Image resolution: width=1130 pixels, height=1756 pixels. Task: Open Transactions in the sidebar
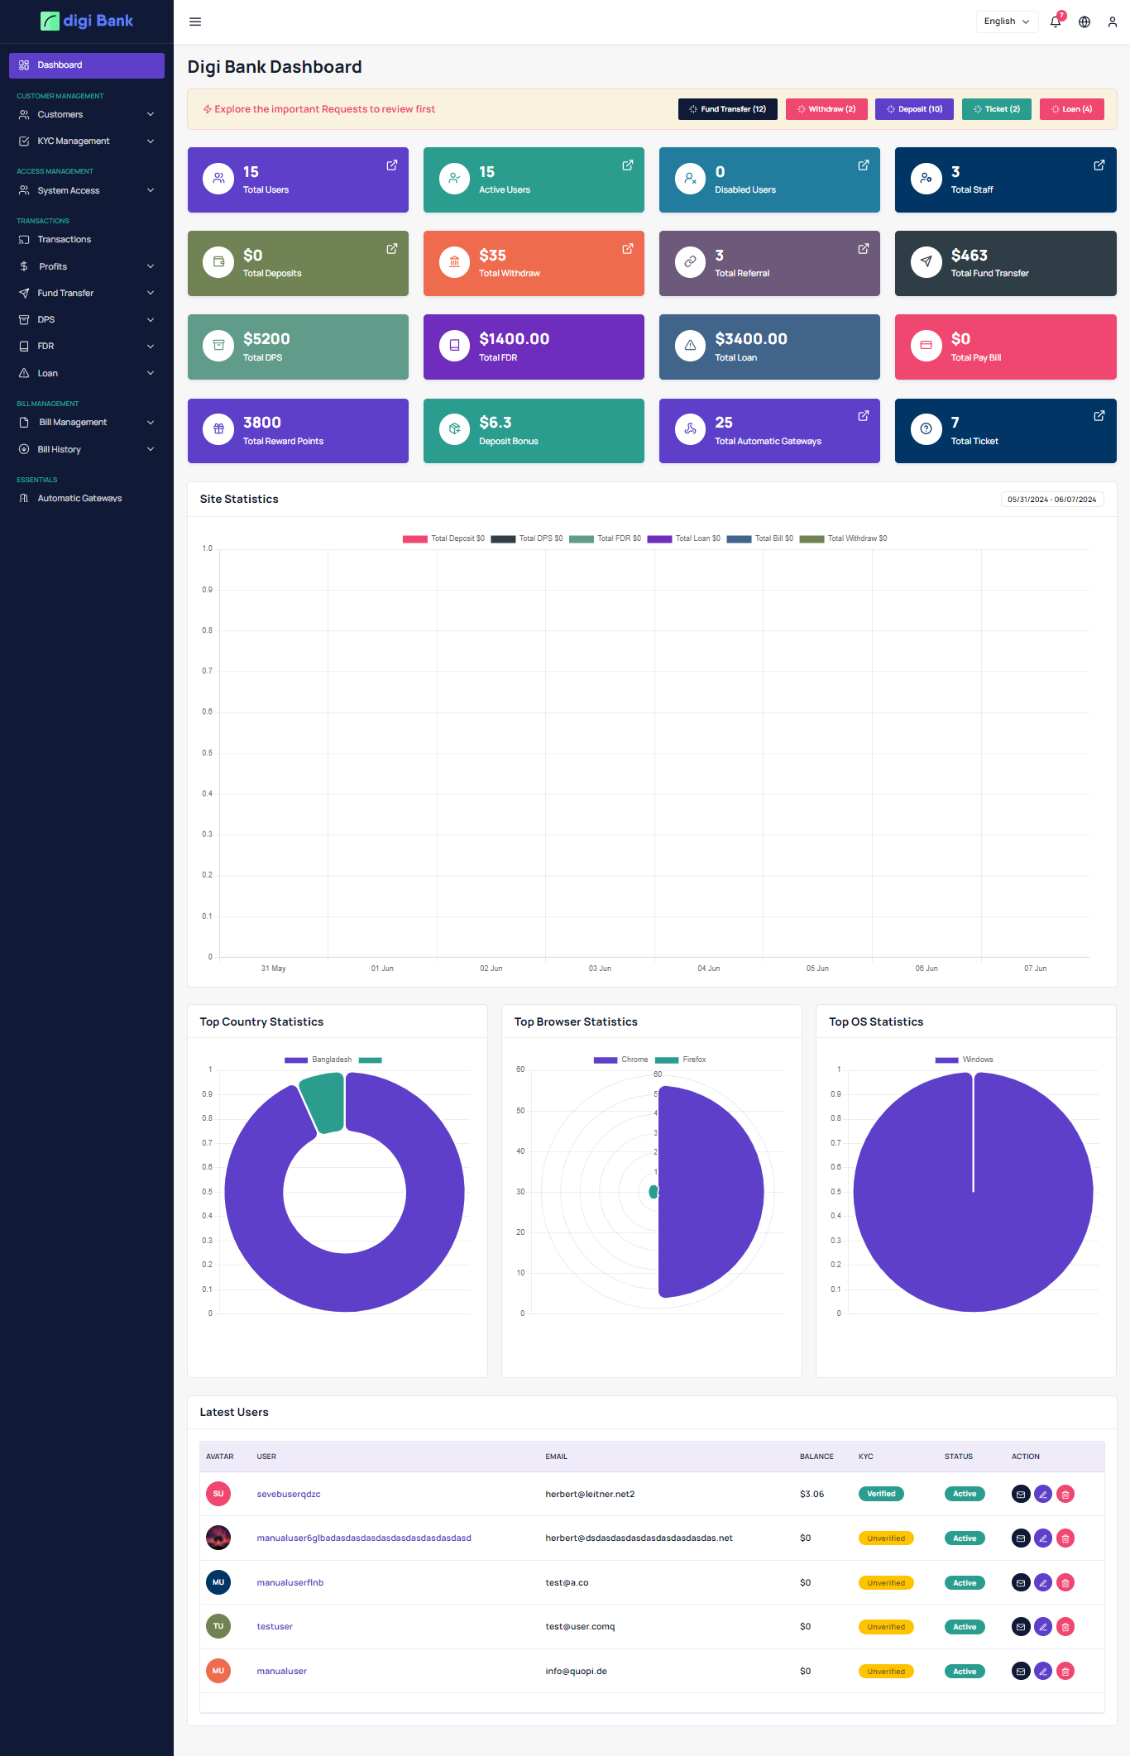pos(65,240)
